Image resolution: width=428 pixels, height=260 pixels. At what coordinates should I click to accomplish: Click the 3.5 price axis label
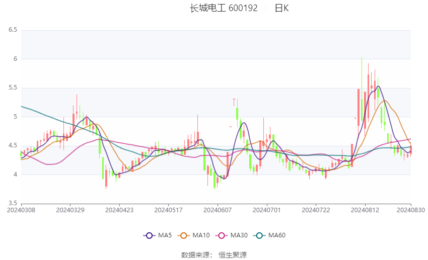[13, 203]
